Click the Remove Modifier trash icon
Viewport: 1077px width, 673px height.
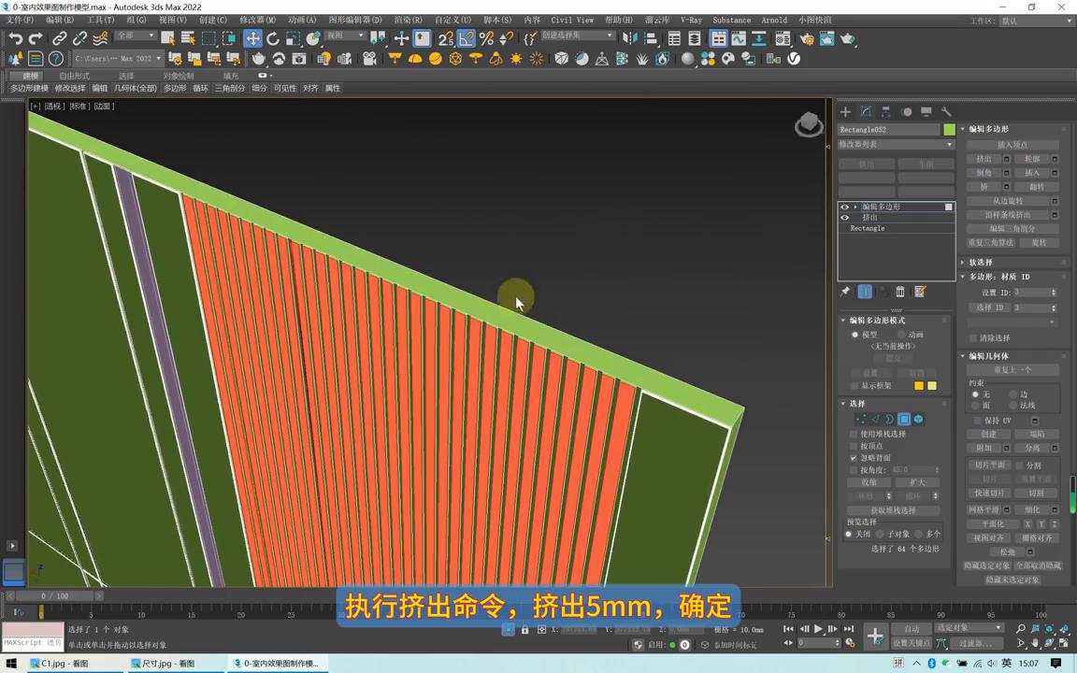click(900, 292)
